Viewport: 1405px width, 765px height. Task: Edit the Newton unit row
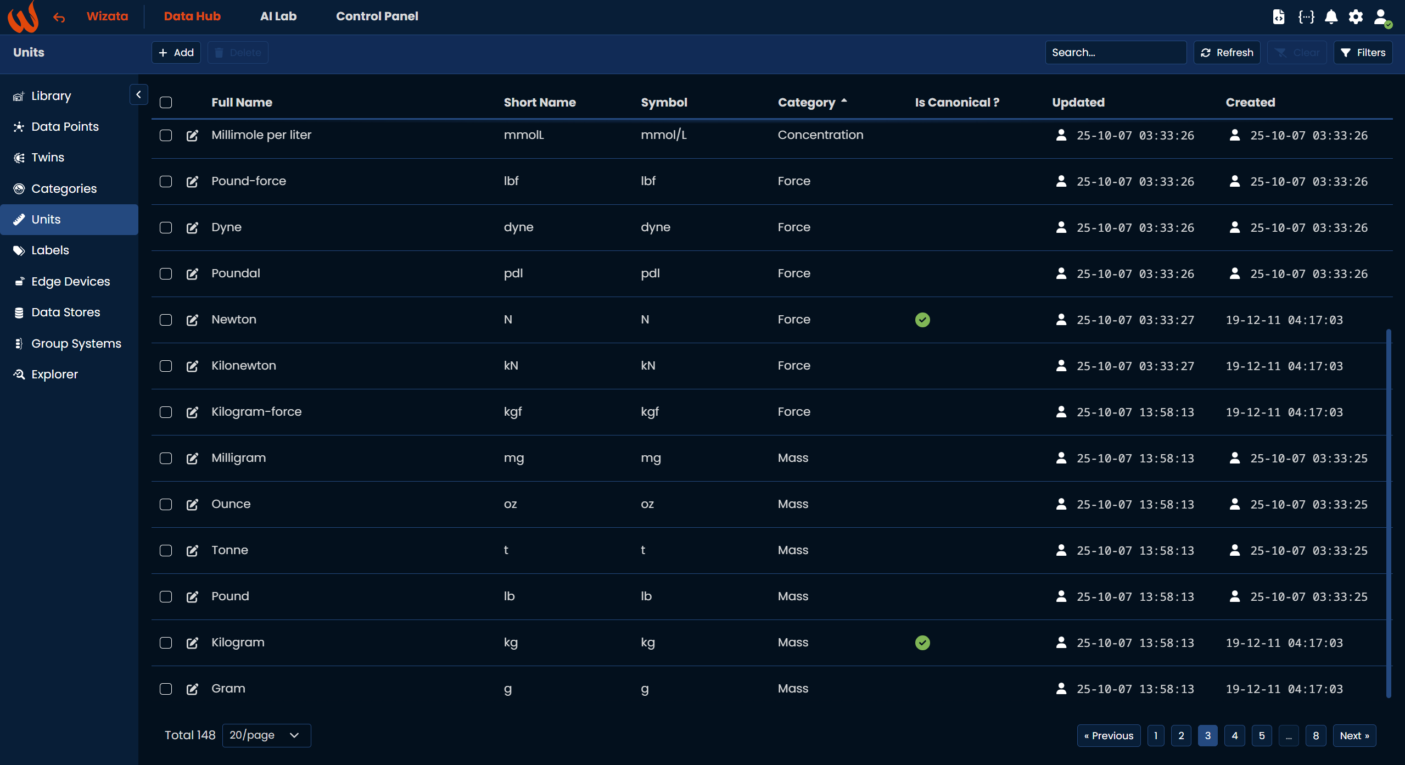coord(192,320)
